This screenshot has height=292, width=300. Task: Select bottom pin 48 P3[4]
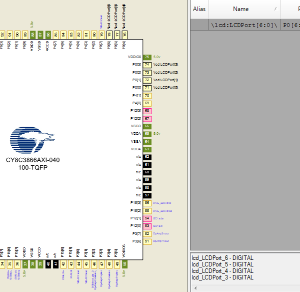(109, 264)
